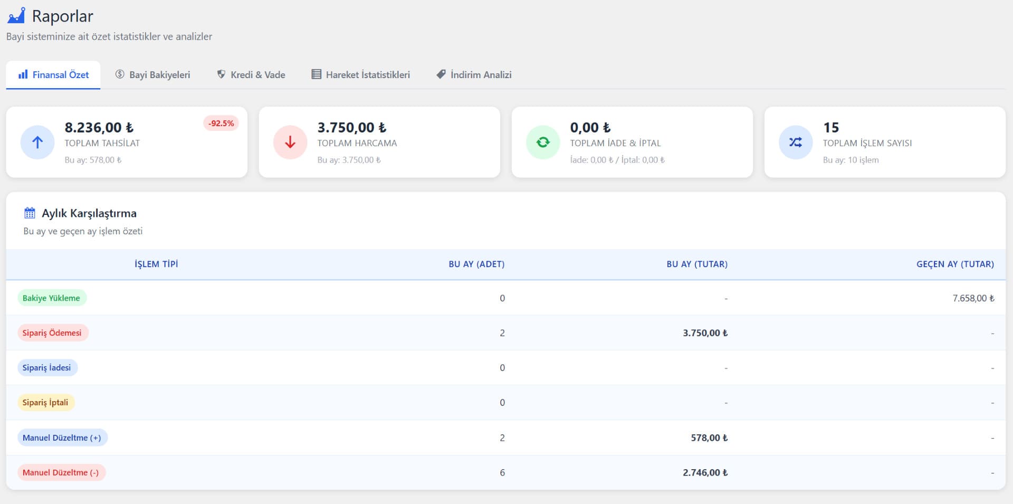Click the Manuel Düzeltme (+) badge
The image size is (1013, 504).
point(62,438)
